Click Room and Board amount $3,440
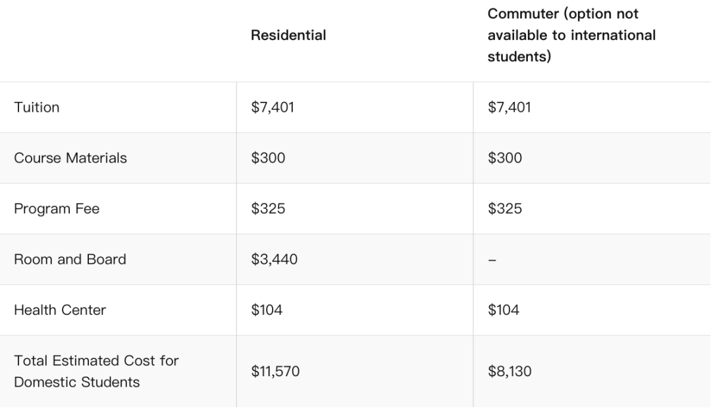The height and width of the screenshot is (409, 711). coord(274,259)
